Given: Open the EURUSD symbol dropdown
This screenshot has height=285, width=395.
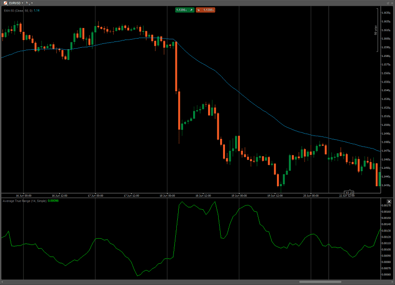Looking at the screenshot, I should tap(23, 3).
